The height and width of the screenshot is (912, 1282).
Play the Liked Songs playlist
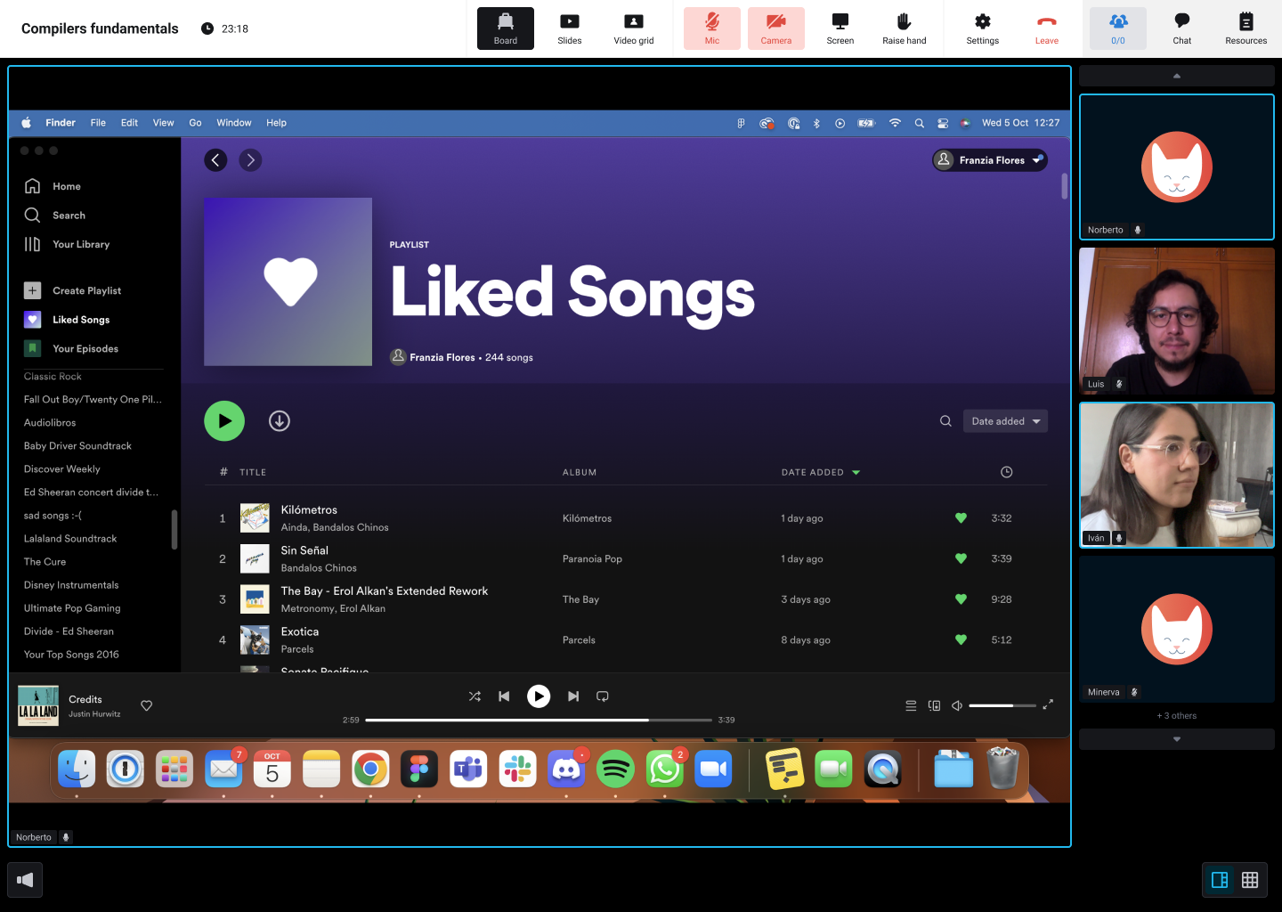pyautogui.click(x=224, y=421)
